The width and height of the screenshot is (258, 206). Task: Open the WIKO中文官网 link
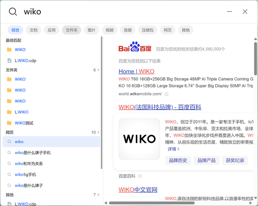point(138,190)
